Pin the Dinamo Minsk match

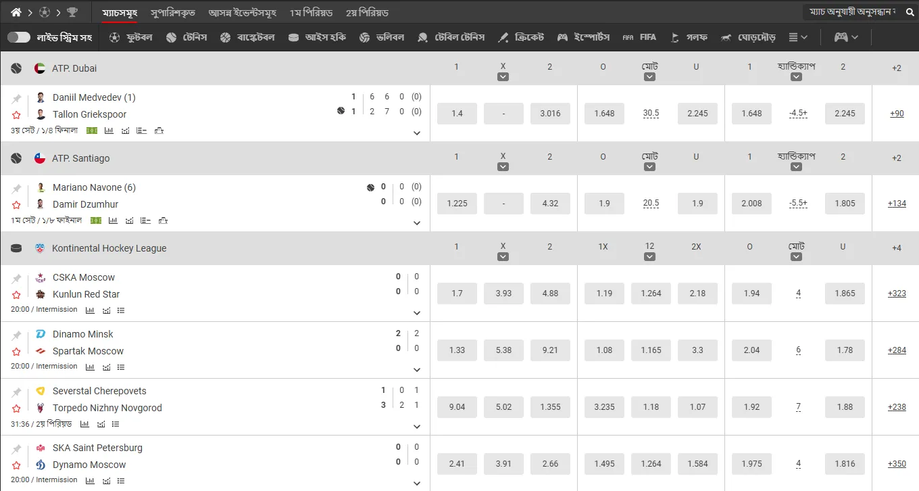(x=16, y=335)
